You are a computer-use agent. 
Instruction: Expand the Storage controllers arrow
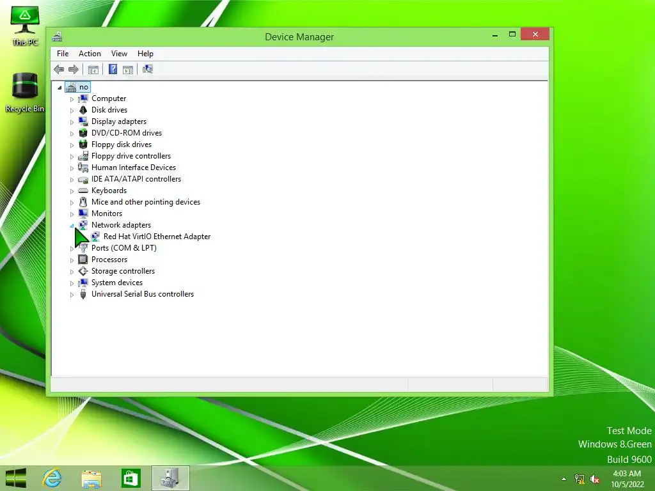click(72, 272)
